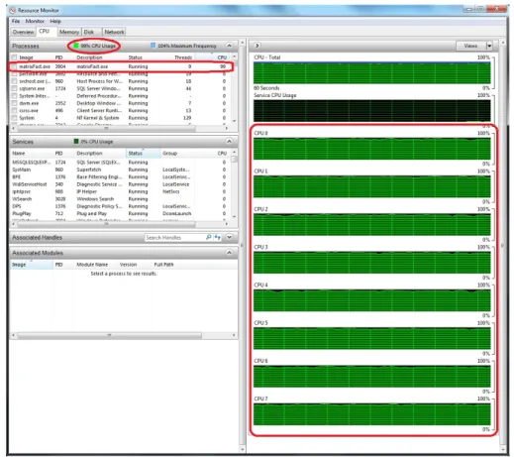Viewport: 514px width, 457px height.
Task: Collapse the Associated Modules section
Action: pyautogui.click(x=229, y=253)
